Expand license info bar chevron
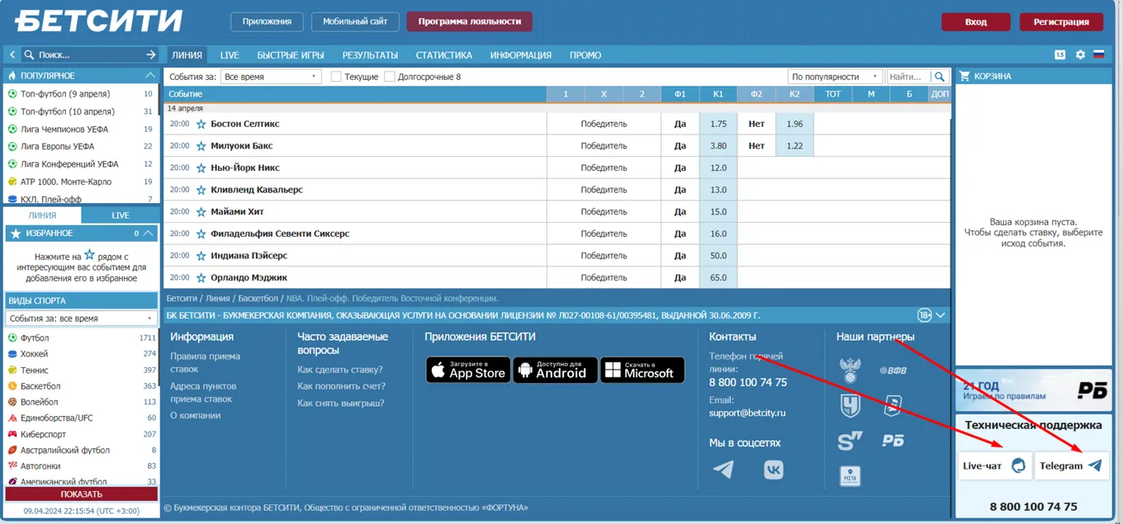The height and width of the screenshot is (524, 1123). click(941, 315)
